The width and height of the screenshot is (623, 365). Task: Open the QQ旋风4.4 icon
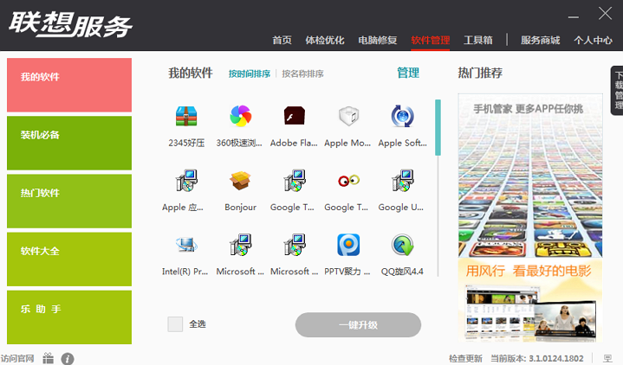click(403, 245)
